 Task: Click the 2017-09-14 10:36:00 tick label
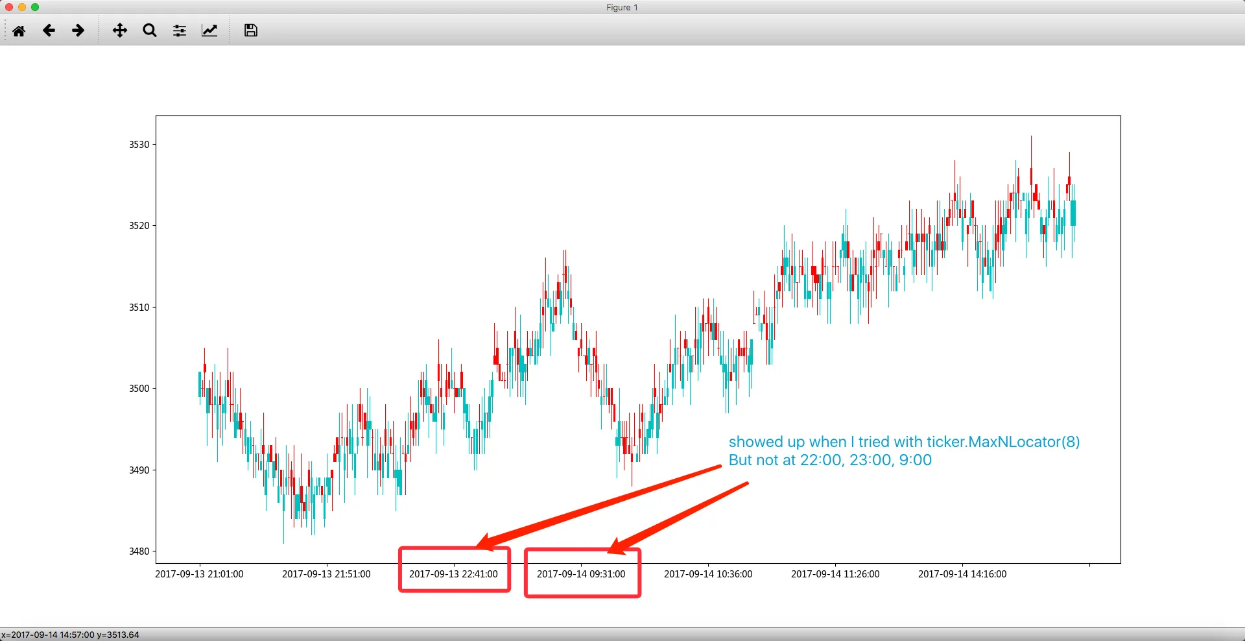pyautogui.click(x=708, y=574)
